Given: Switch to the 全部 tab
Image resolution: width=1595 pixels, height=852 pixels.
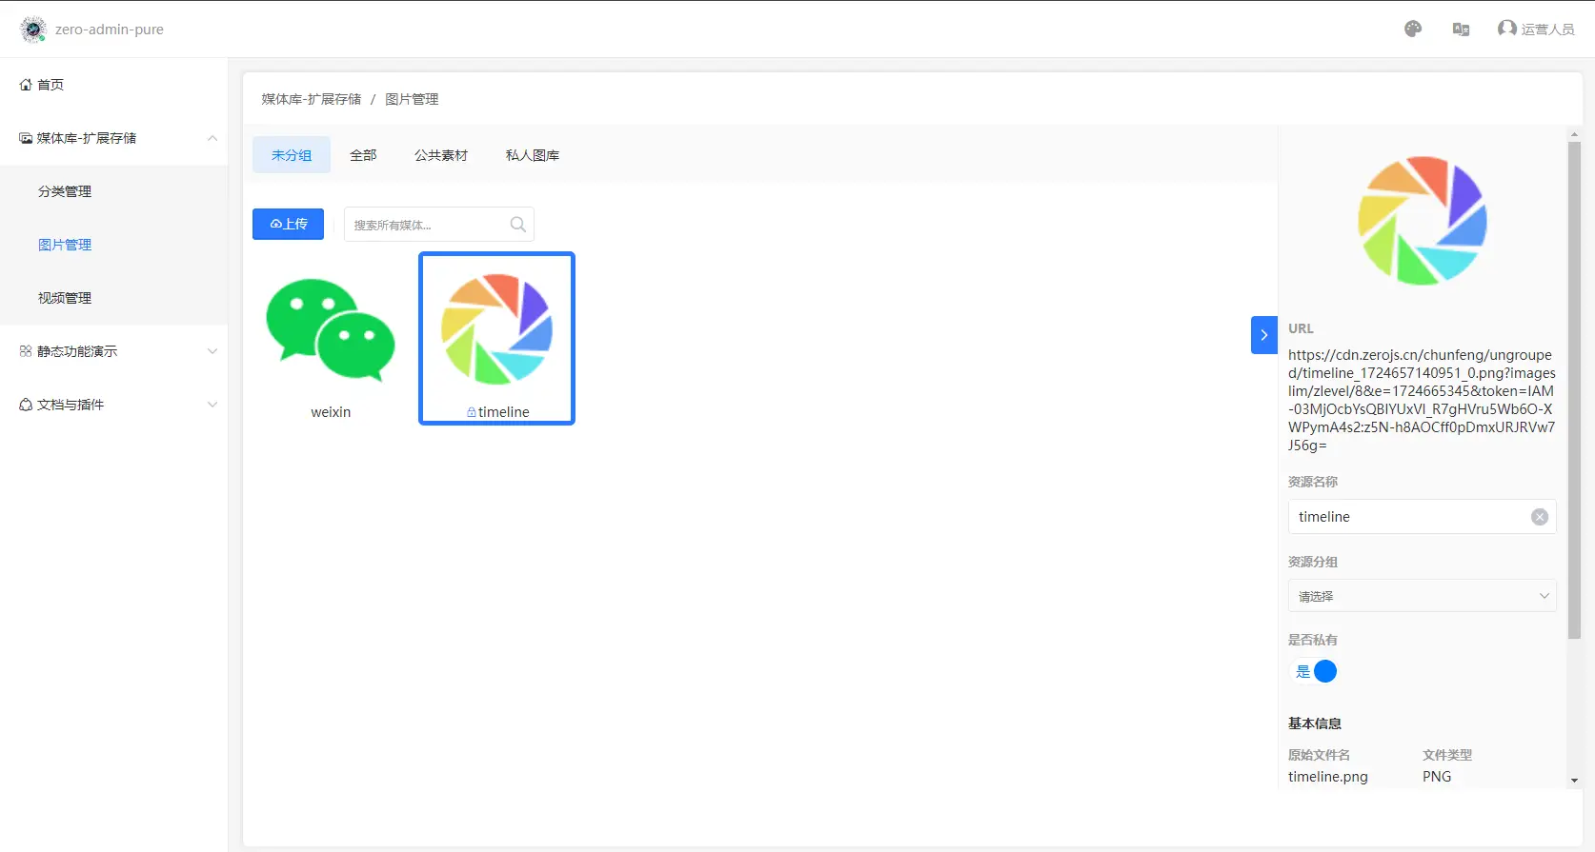Looking at the screenshot, I should click(363, 155).
